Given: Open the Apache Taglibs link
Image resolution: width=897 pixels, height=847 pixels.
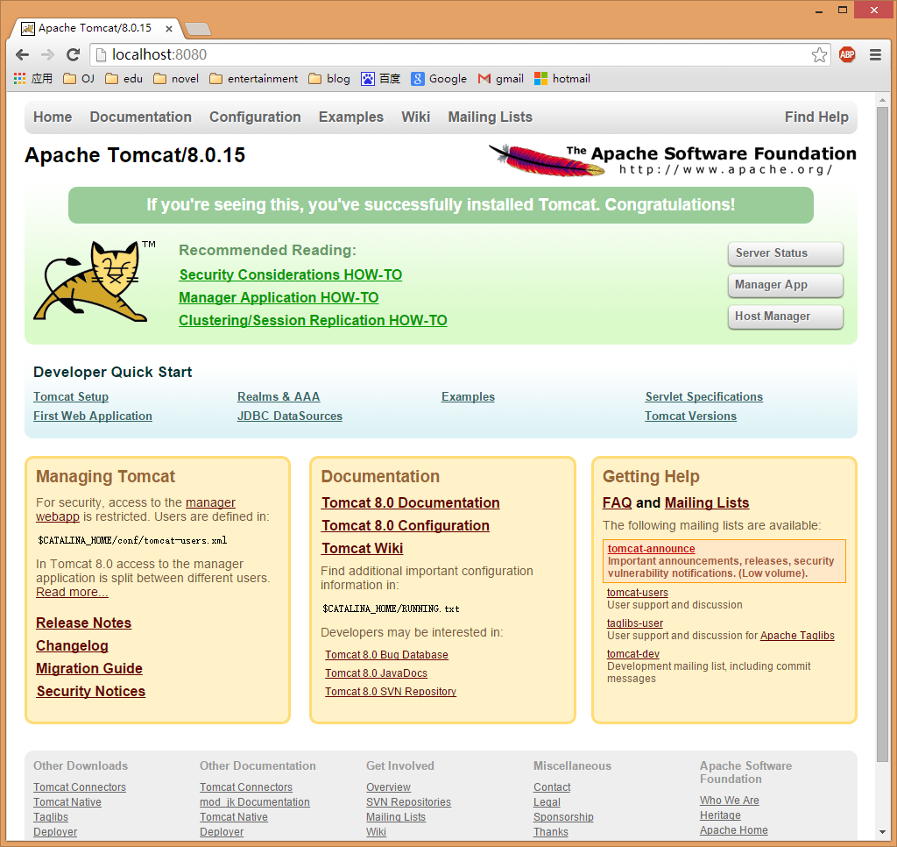Looking at the screenshot, I should pyautogui.click(x=797, y=636).
